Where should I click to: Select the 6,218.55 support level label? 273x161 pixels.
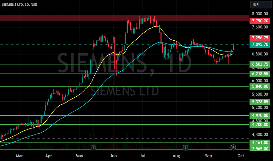click(260, 74)
